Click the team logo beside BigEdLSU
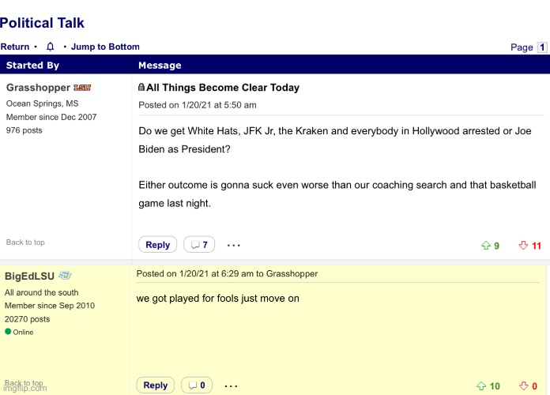The image size is (550, 395). 65,275
